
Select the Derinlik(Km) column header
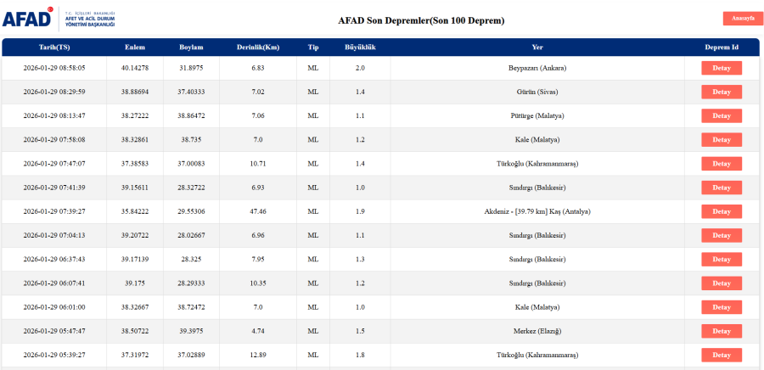click(x=258, y=48)
